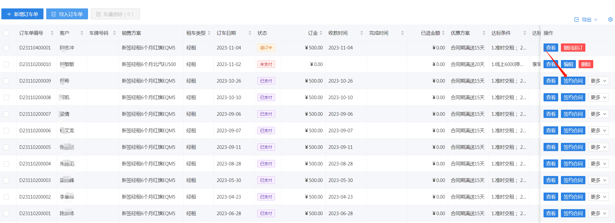Click sort arrows on 租车类型 header
The height and width of the screenshot is (223, 615).
coord(209,33)
